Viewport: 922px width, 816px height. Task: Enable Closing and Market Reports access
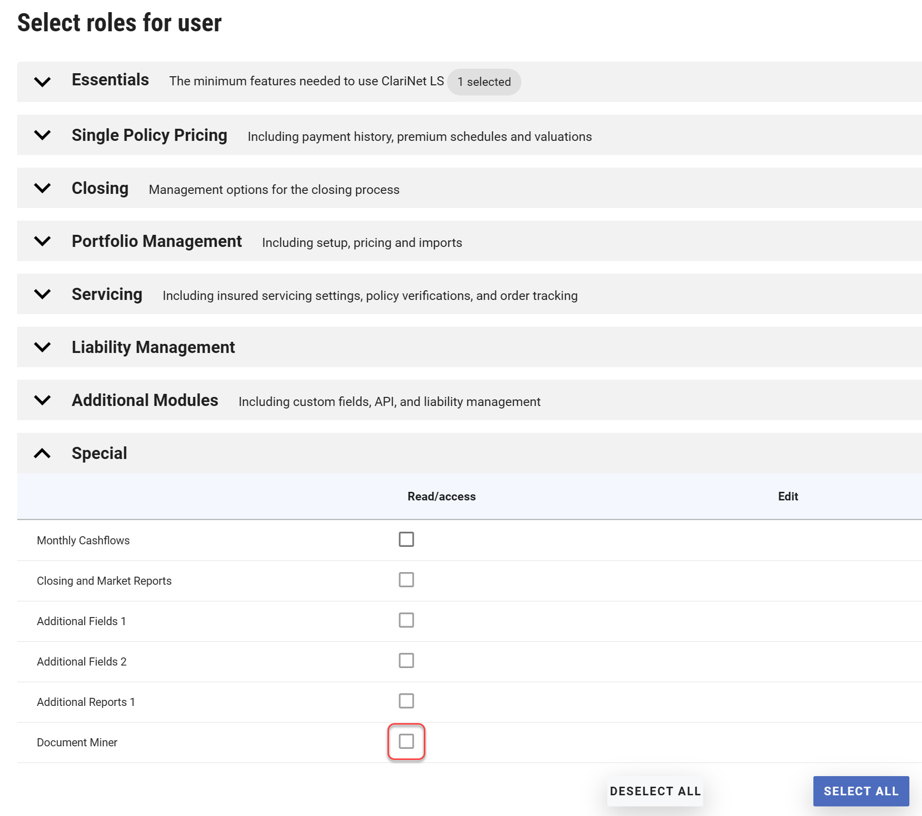pos(406,580)
